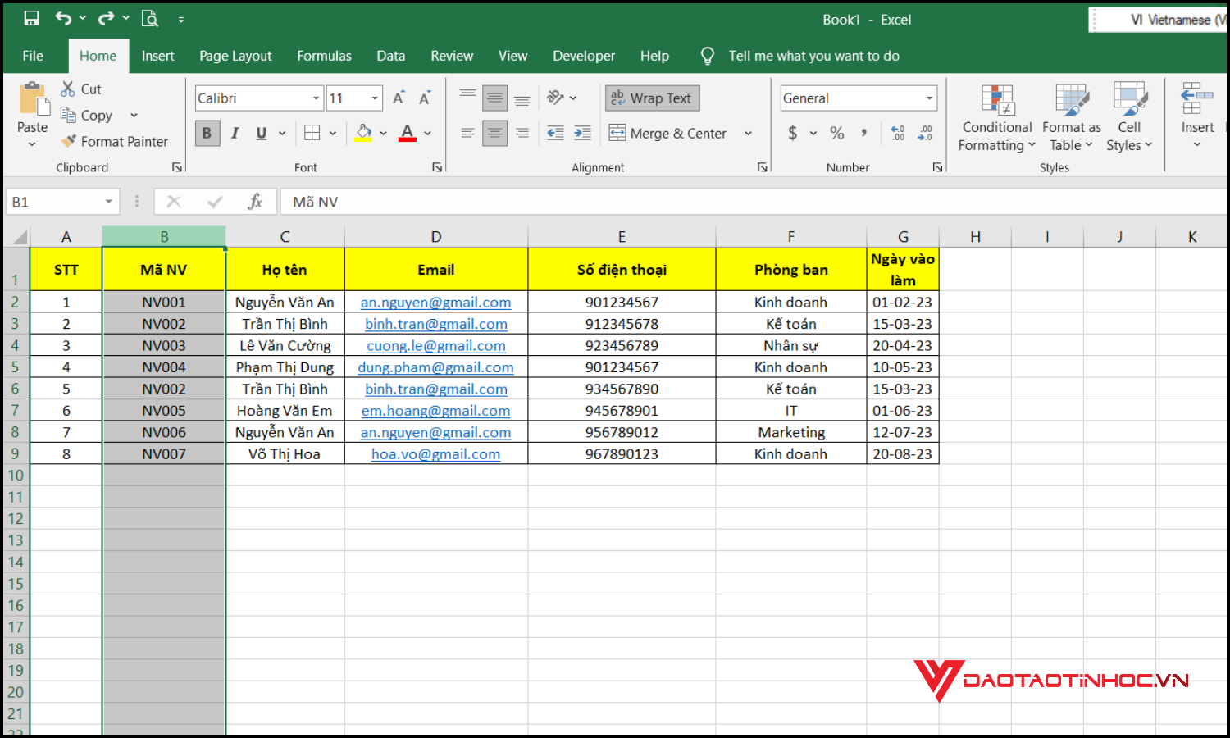Screen dimensions: 1230x738
Task: Open the General number format dropdown
Action: (x=929, y=98)
